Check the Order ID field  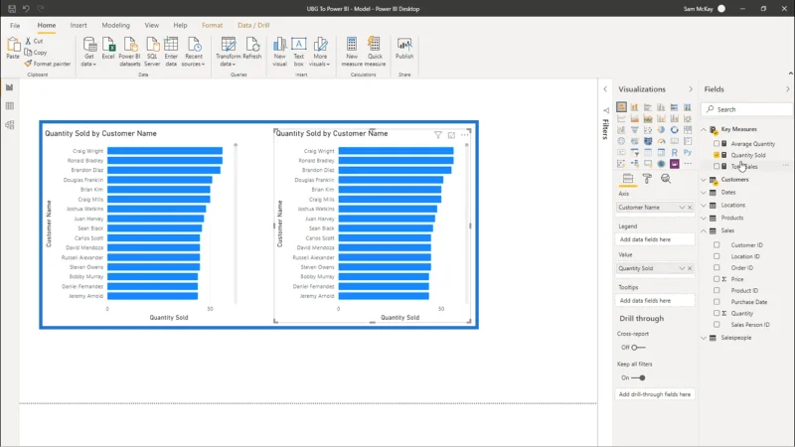[716, 267]
